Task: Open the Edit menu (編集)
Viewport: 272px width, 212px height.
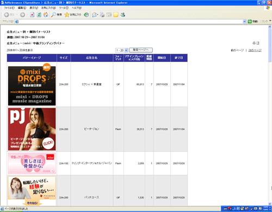Action: tap(22, 8)
